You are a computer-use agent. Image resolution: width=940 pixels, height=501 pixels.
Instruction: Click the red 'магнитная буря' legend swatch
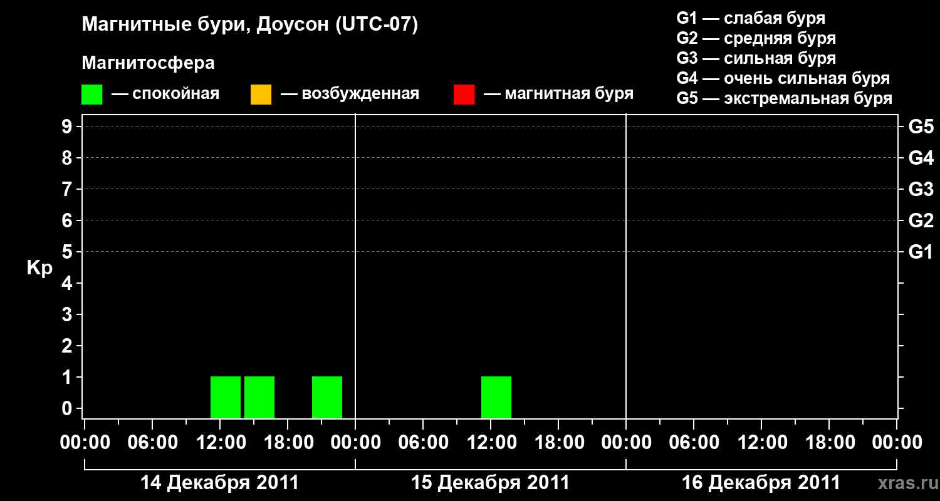coord(464,95)
